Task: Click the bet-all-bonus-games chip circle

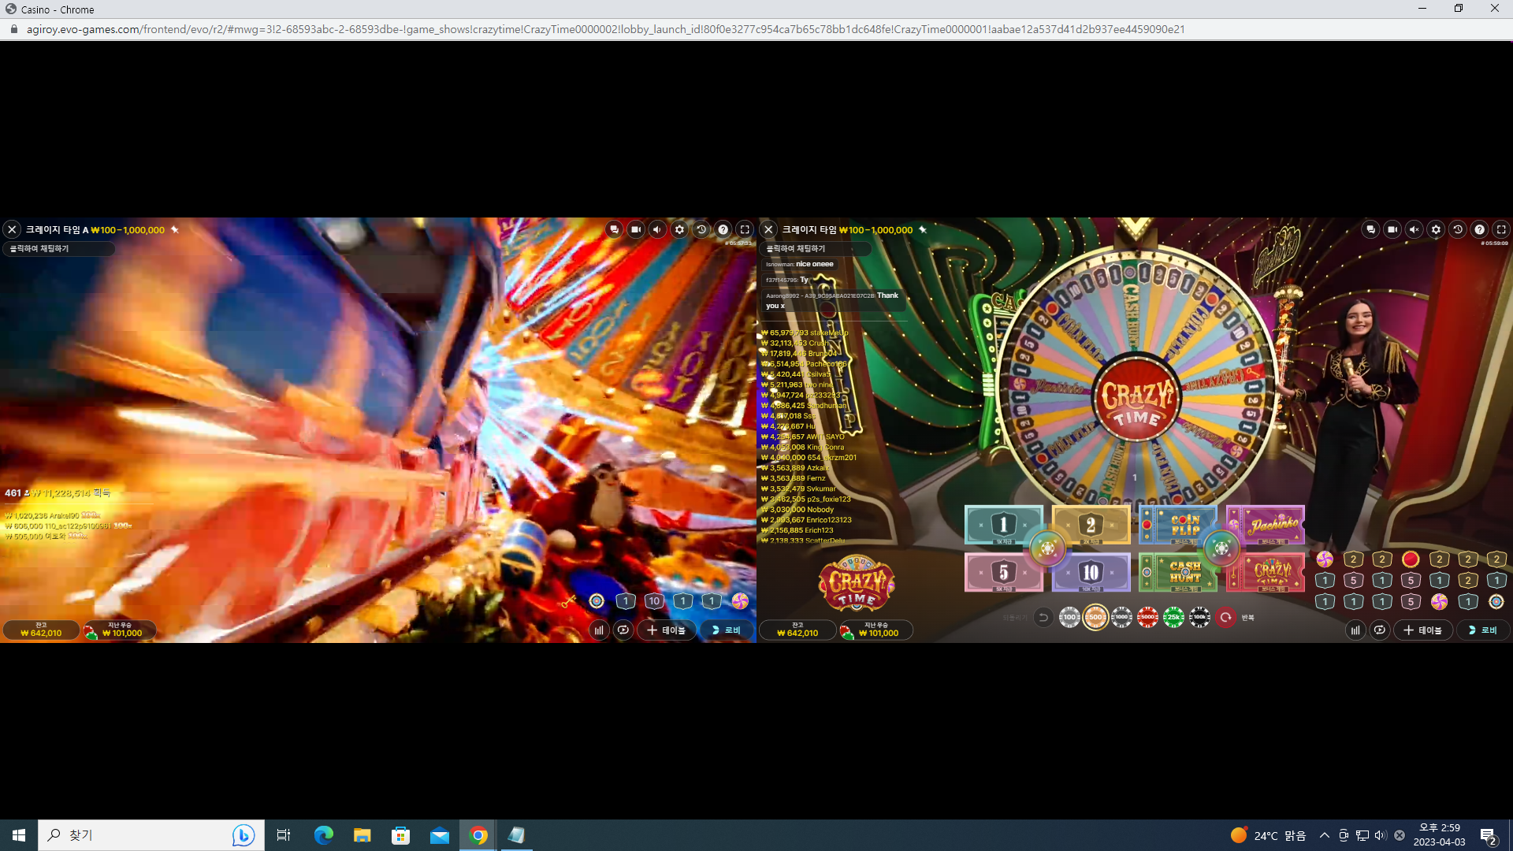Action: 1221,548
